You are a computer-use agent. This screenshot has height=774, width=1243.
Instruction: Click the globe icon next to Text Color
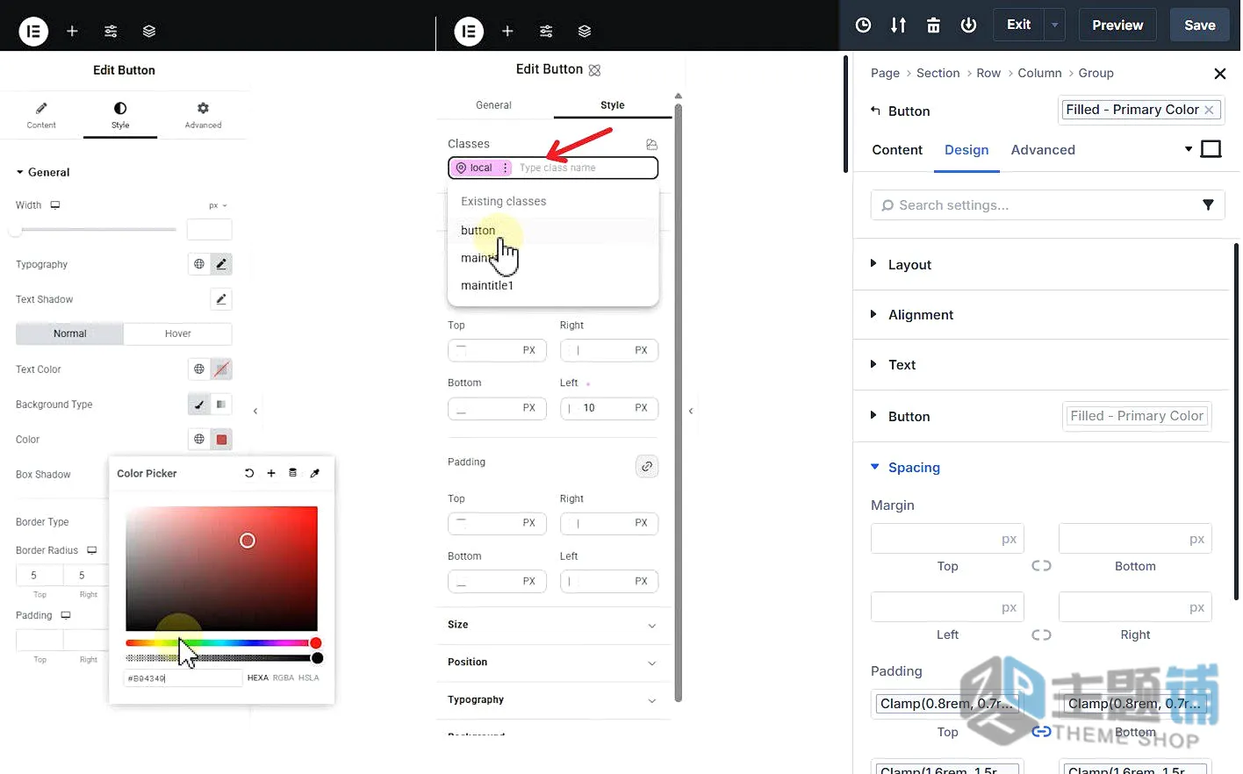[199, 369]
